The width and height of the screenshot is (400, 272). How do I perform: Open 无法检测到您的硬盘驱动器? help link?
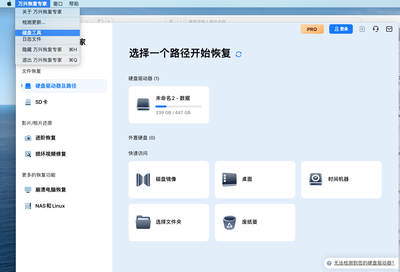pyautogui.click(x=364, y=263)
